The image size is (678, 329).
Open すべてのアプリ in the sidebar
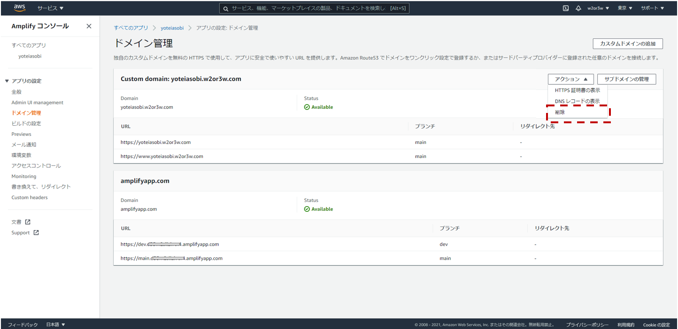tap(29, 45)
